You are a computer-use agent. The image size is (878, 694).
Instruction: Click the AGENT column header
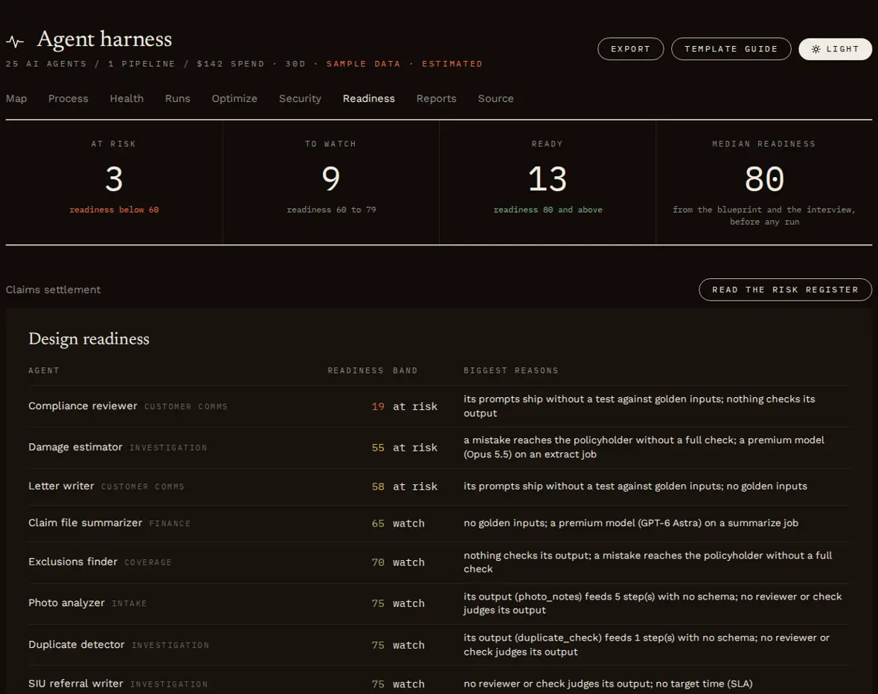point(44,370)
